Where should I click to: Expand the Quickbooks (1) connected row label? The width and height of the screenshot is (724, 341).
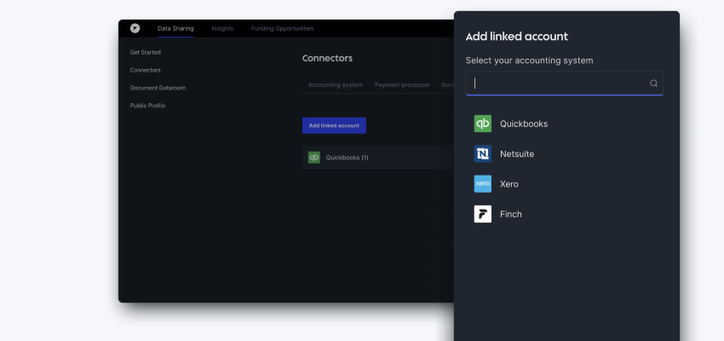(347, 158)
